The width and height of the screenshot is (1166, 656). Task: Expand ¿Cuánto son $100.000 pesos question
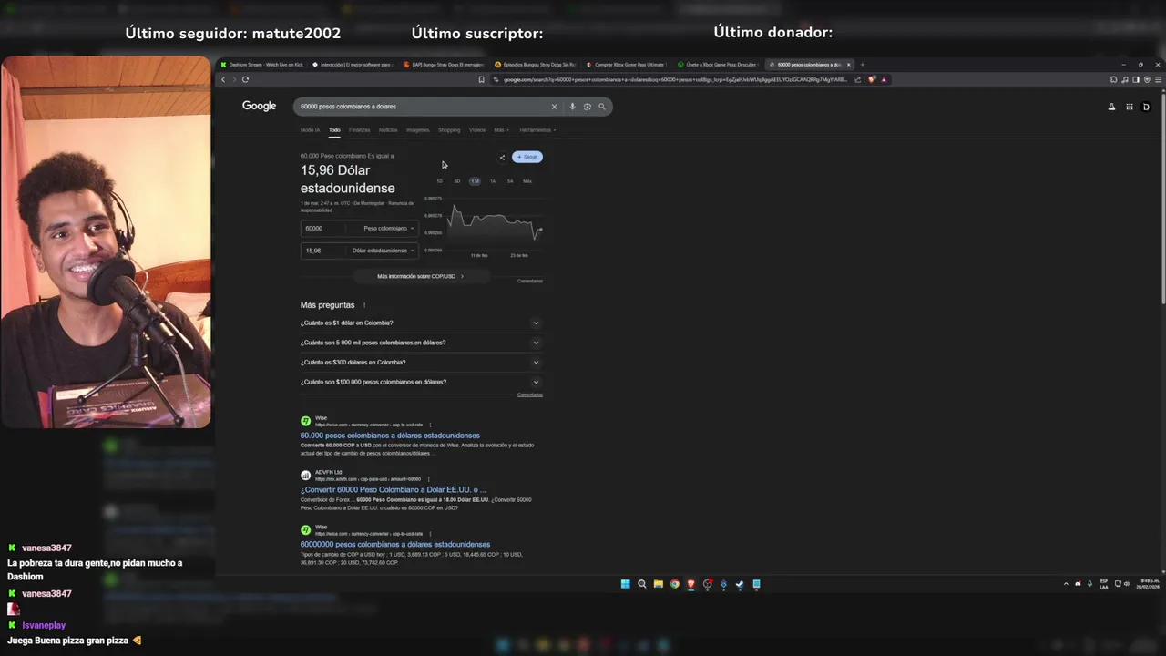(x=421, y=382)
